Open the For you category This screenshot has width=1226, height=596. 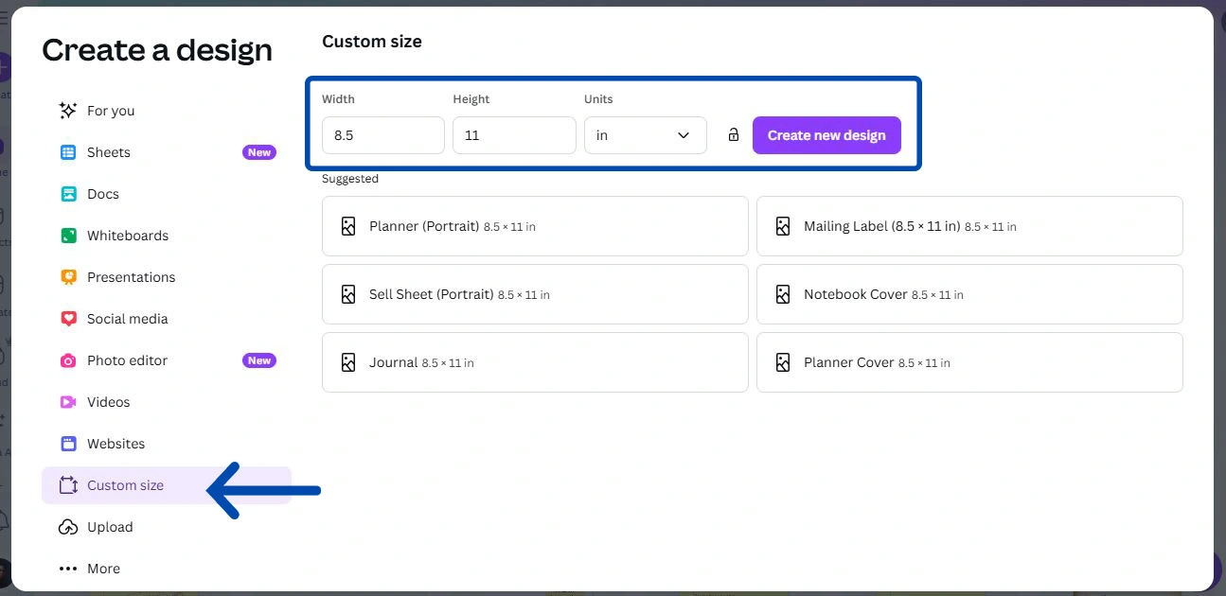[x=167, y=111]
